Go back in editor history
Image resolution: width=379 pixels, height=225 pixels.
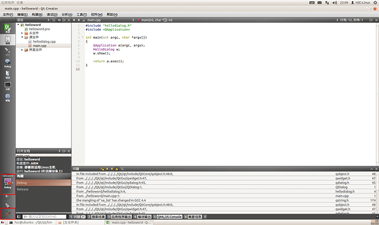click(74, 20)
